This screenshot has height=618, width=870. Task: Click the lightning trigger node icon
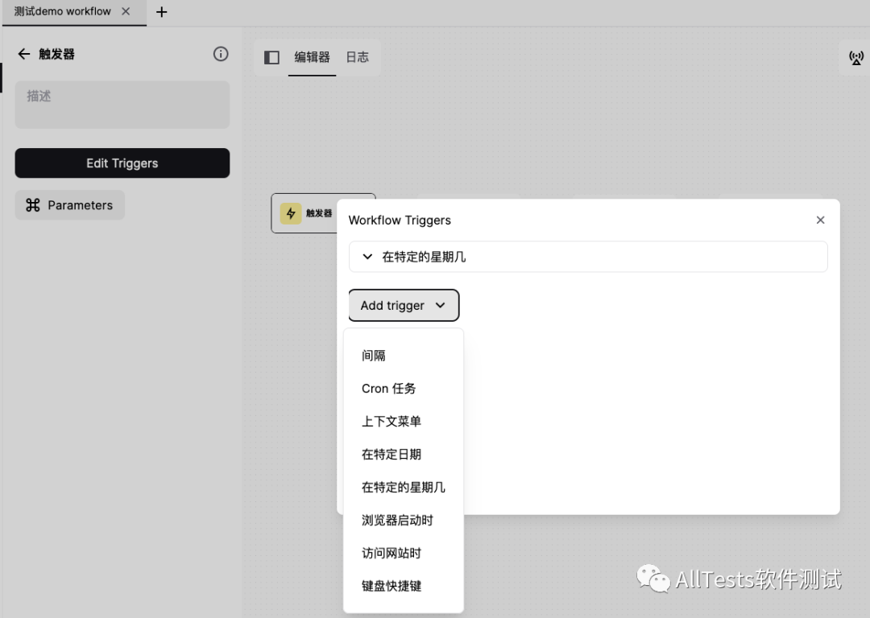click(x=291, y=213)
